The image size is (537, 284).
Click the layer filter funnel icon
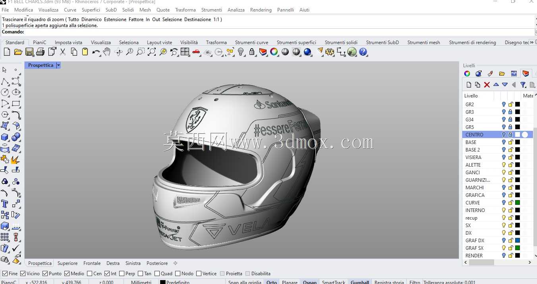coord(523,84)
